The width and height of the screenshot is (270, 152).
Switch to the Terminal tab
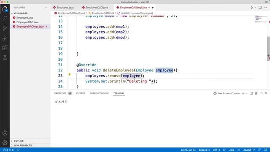(x=119, y=93)
